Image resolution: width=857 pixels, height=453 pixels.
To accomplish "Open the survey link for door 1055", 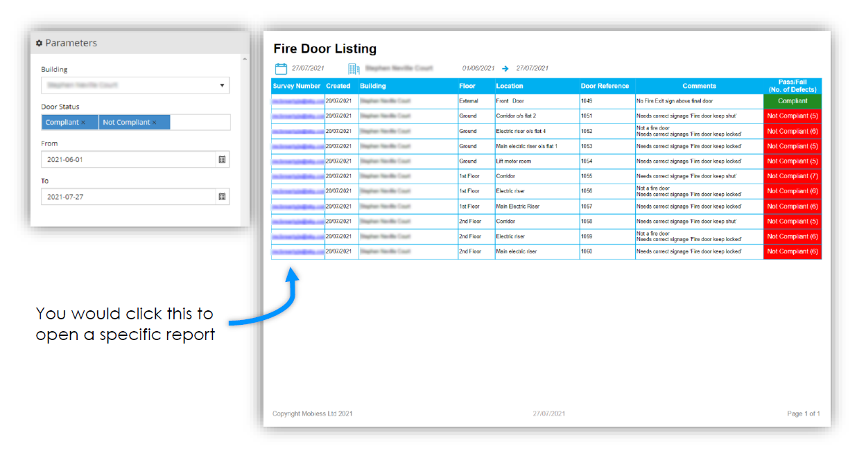I will tap(297, 177).
